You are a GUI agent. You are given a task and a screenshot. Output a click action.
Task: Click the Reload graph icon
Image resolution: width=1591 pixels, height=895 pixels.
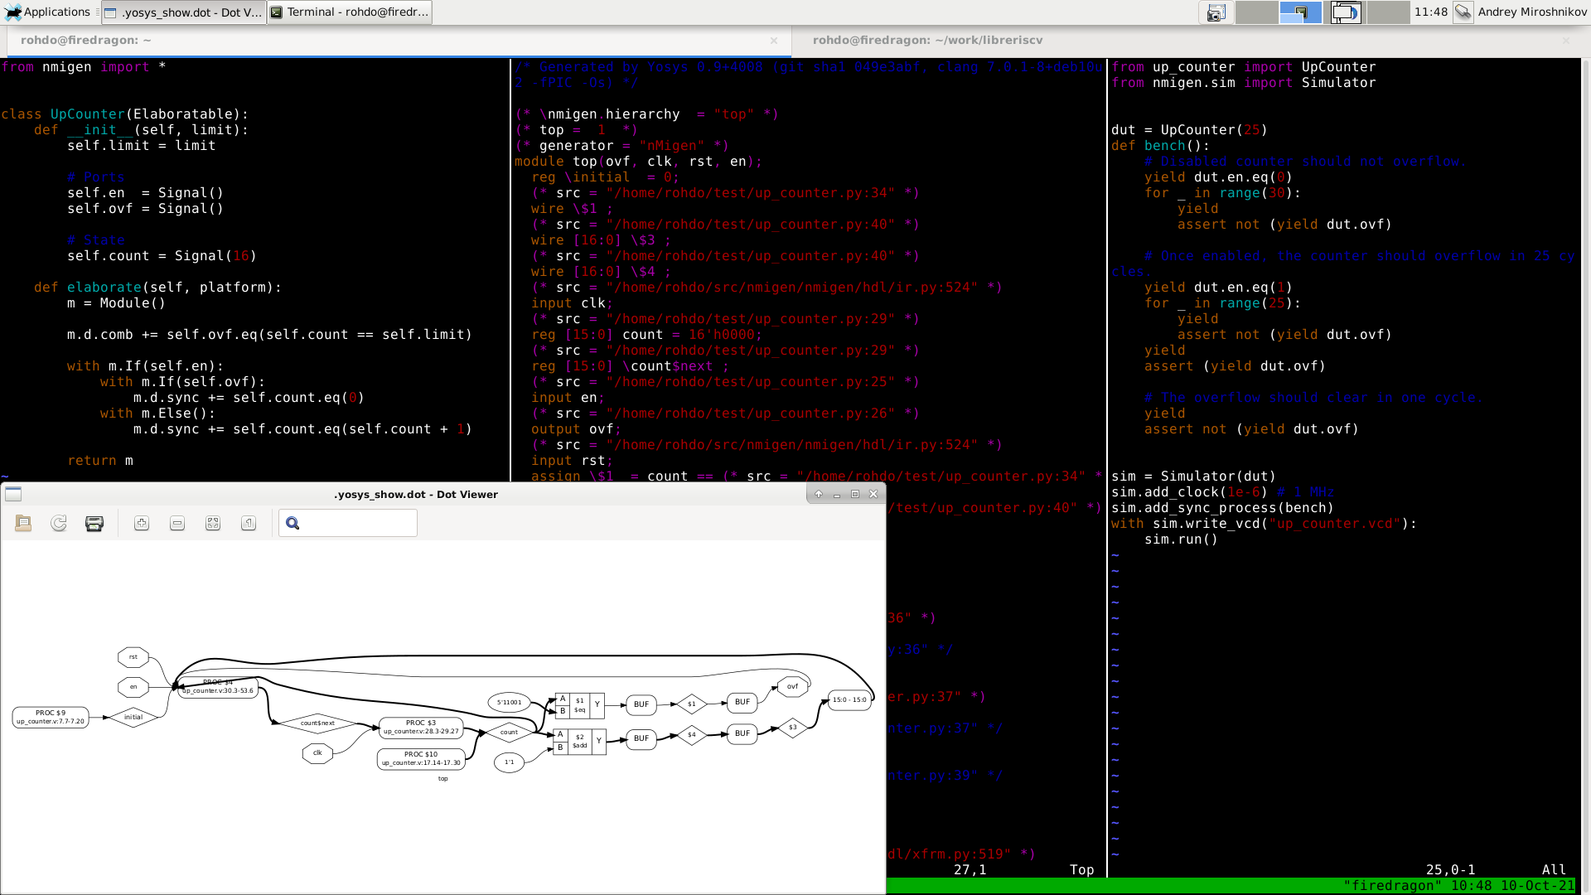[59, 523]
